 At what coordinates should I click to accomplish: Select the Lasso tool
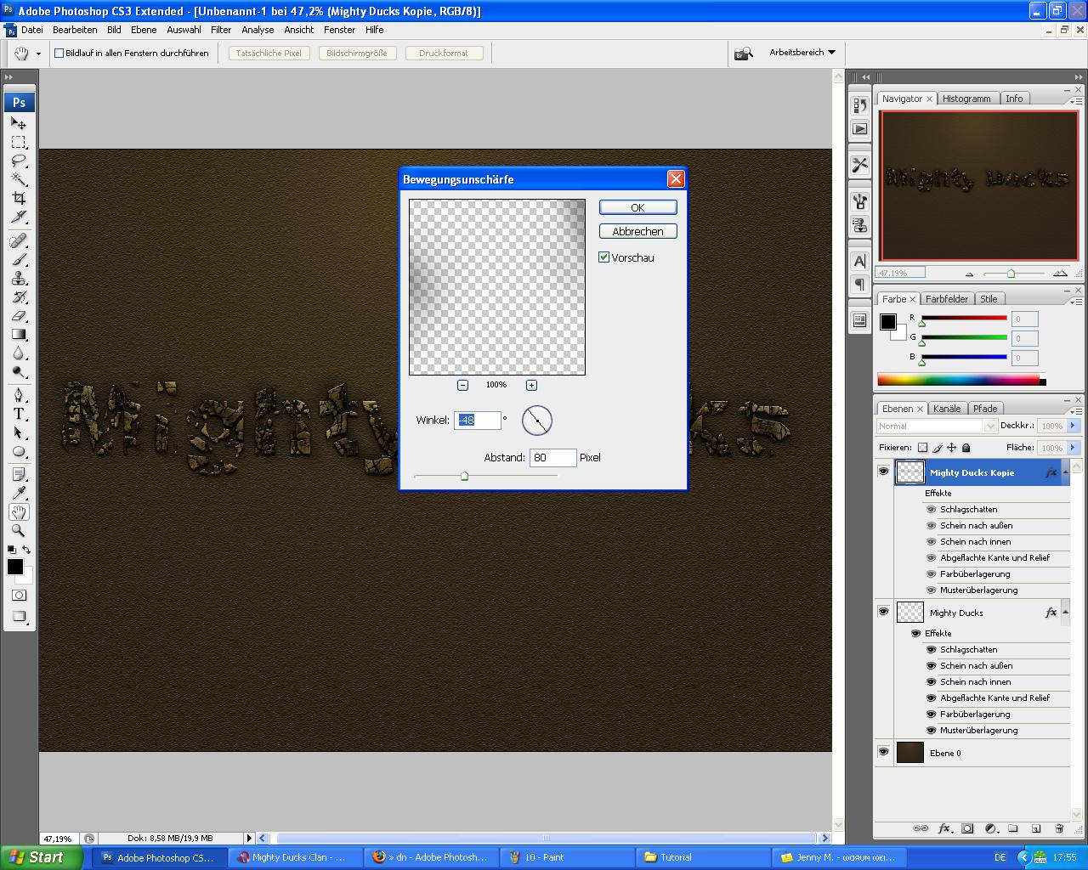tap(19, 161)
